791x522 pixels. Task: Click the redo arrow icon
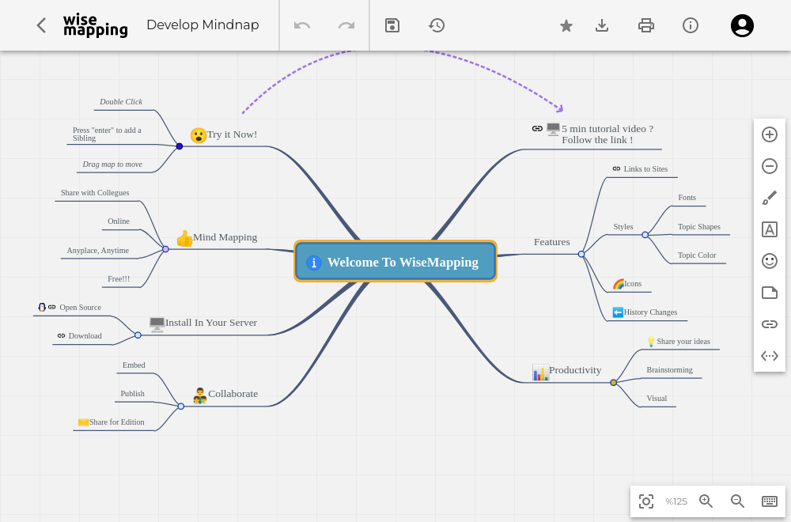[346, 25]
